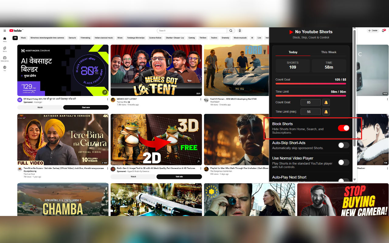The width and height of the screenshot is (389, 243).
Task: Select the Live filter chip
Action: [259, 38]
